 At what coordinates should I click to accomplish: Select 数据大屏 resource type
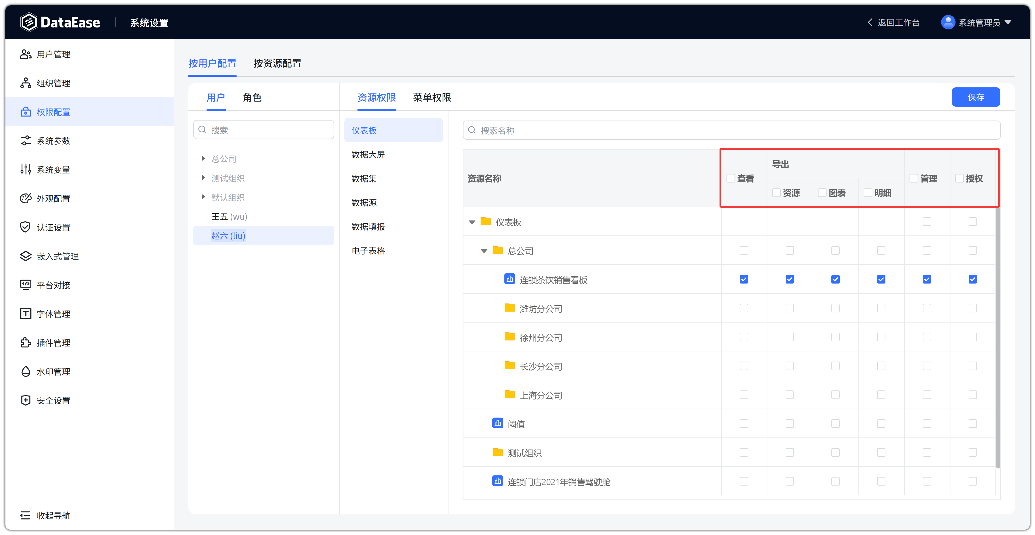tap(393, 154)
